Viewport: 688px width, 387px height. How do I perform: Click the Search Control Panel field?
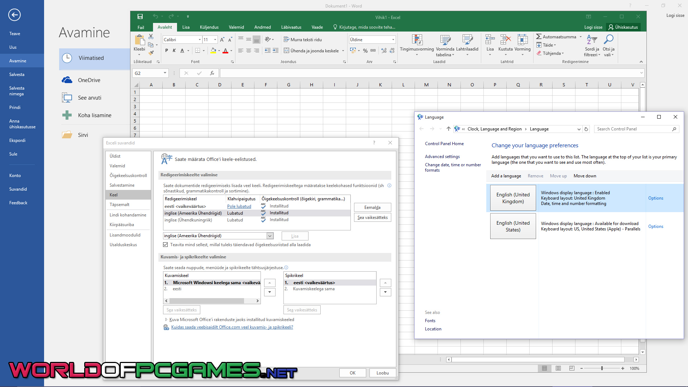pos(636,129)
